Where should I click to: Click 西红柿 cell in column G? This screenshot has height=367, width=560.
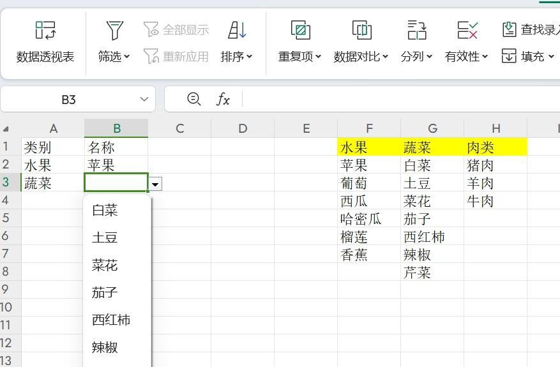coord(432,236)
